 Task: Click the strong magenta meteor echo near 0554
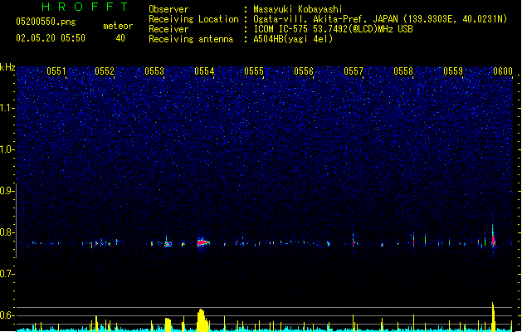click(x=202, y=242)
